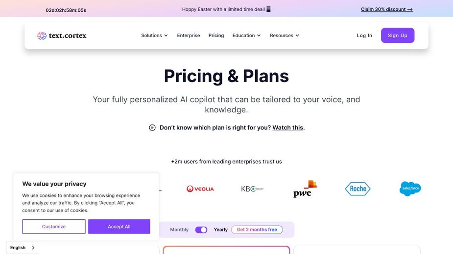Click the purple Sign Up button
This screenshot has width=453, height=254.
[x=397, y=36]
